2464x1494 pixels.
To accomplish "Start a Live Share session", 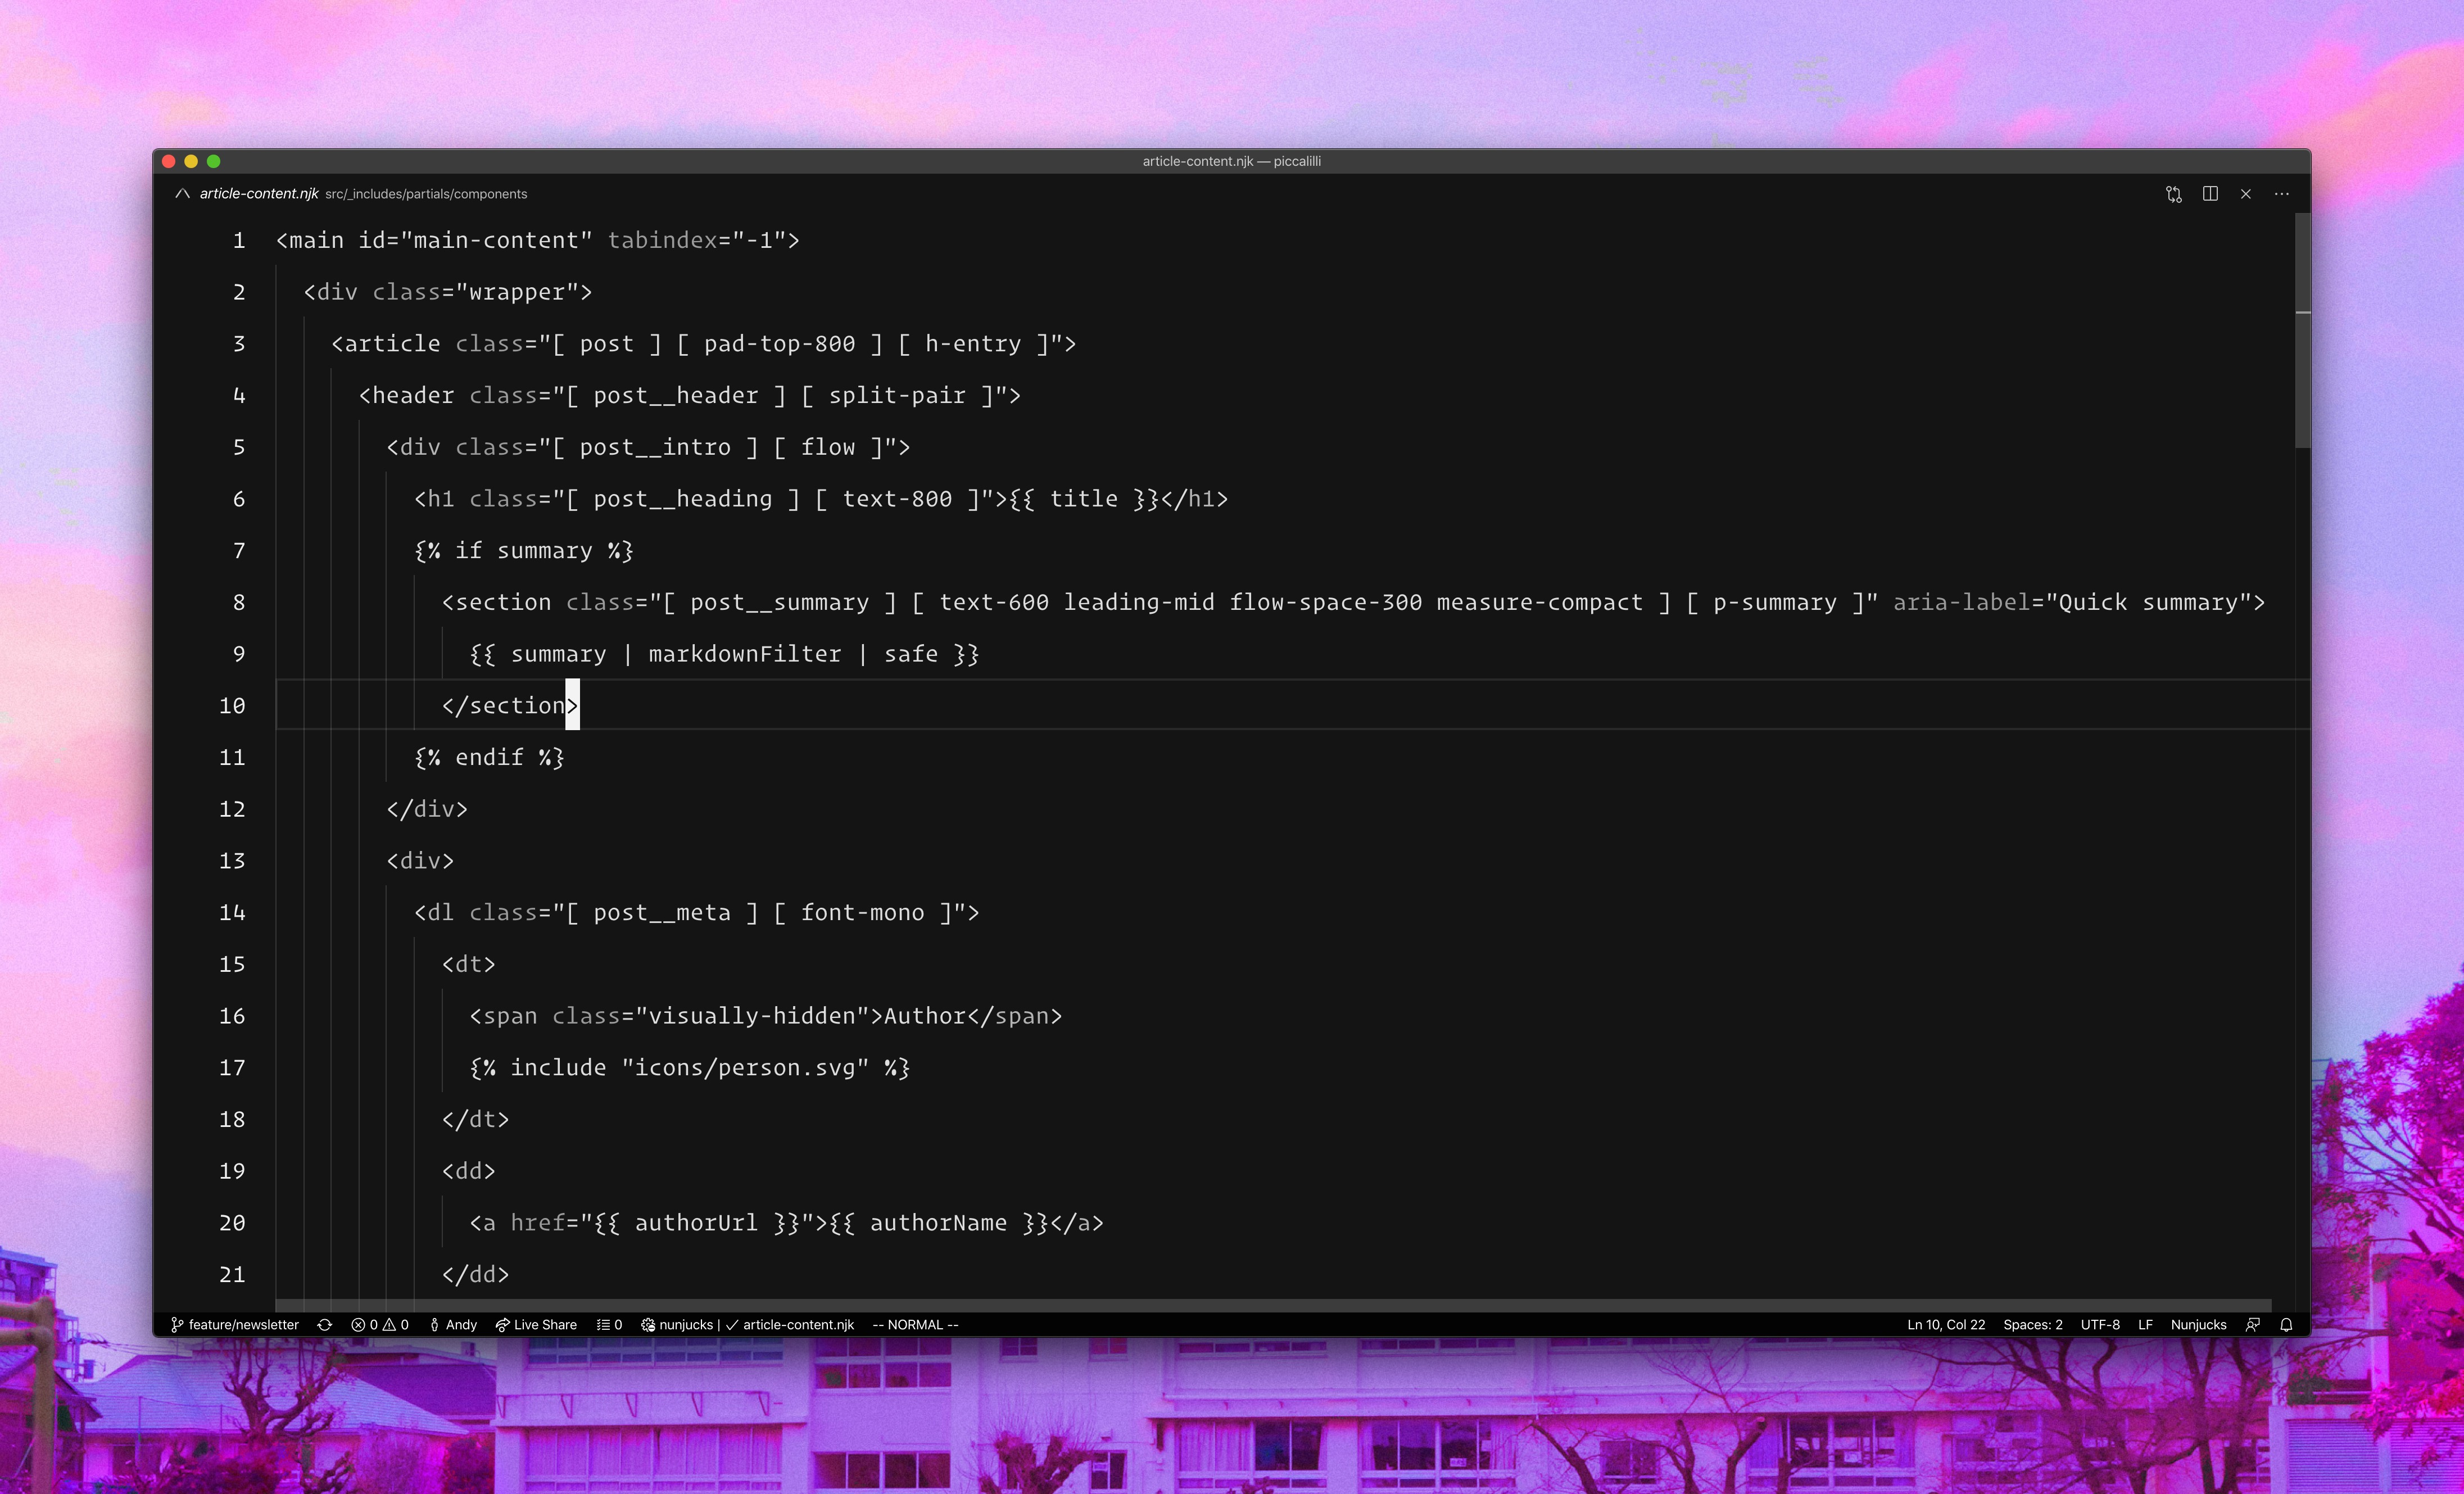I will tap(536, 1324).
